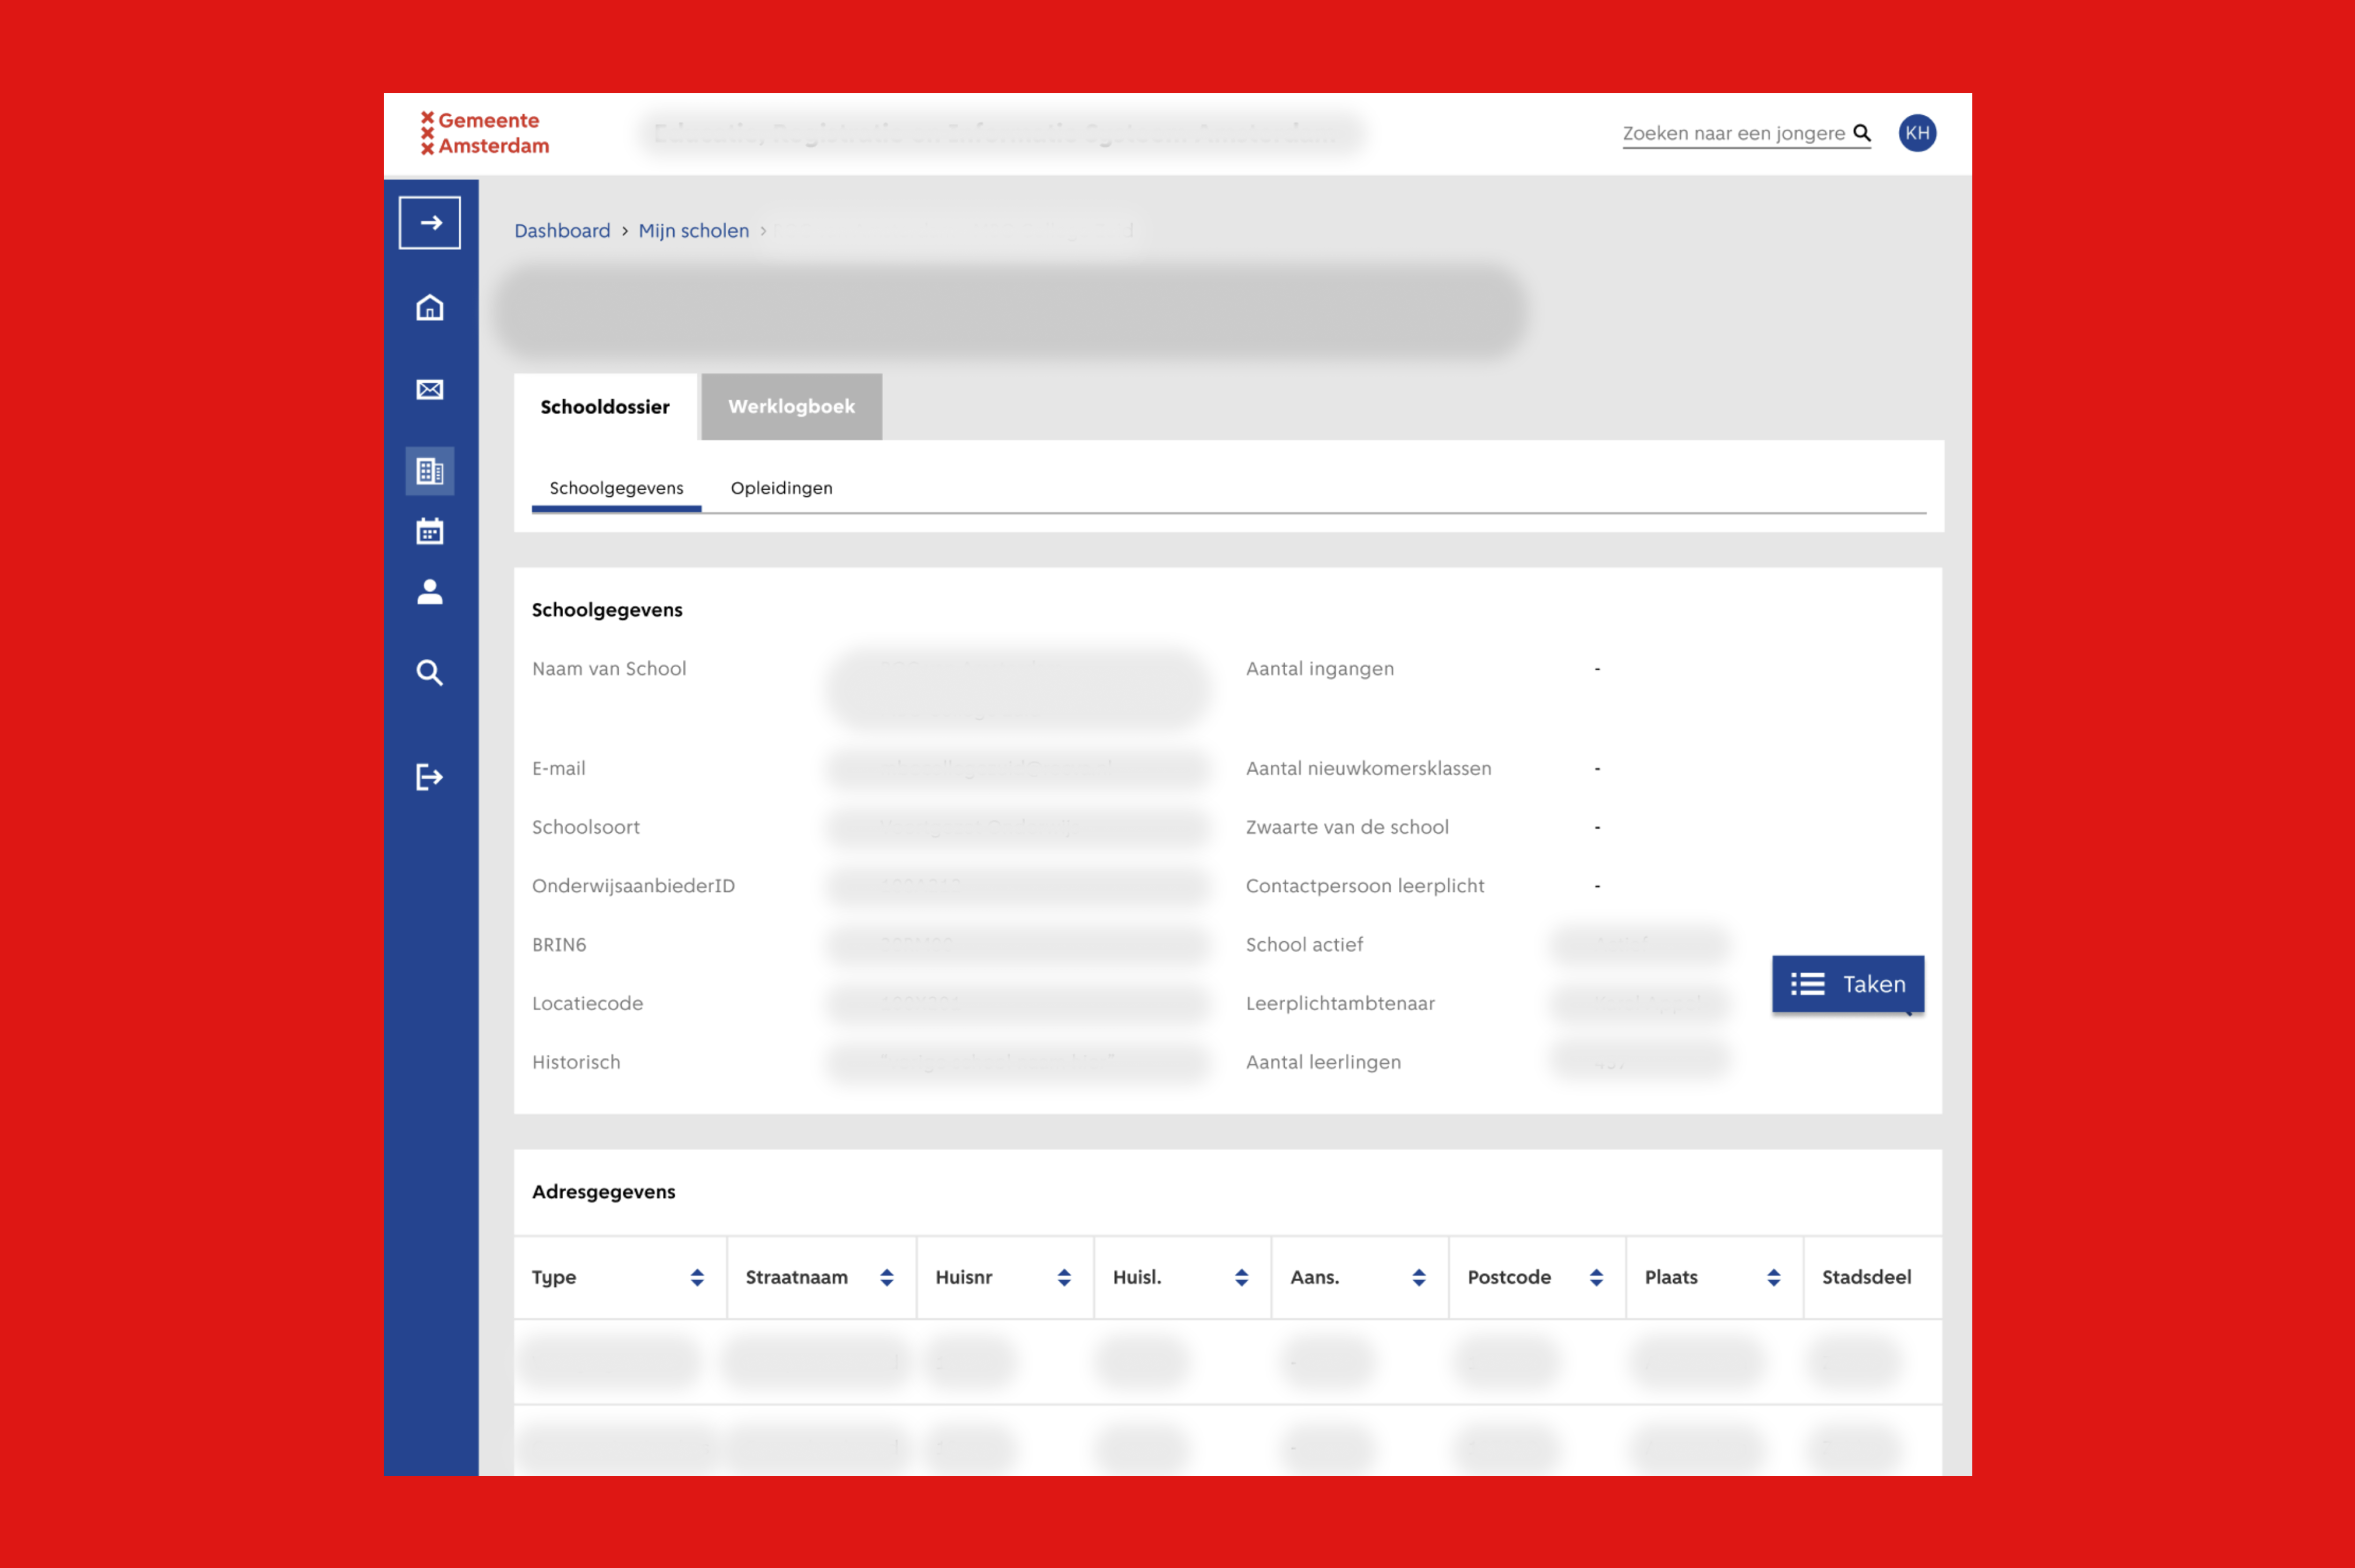2355x1568 pixels.
Task: Open the search icon in the sidebar
Action: coord(429,673)
